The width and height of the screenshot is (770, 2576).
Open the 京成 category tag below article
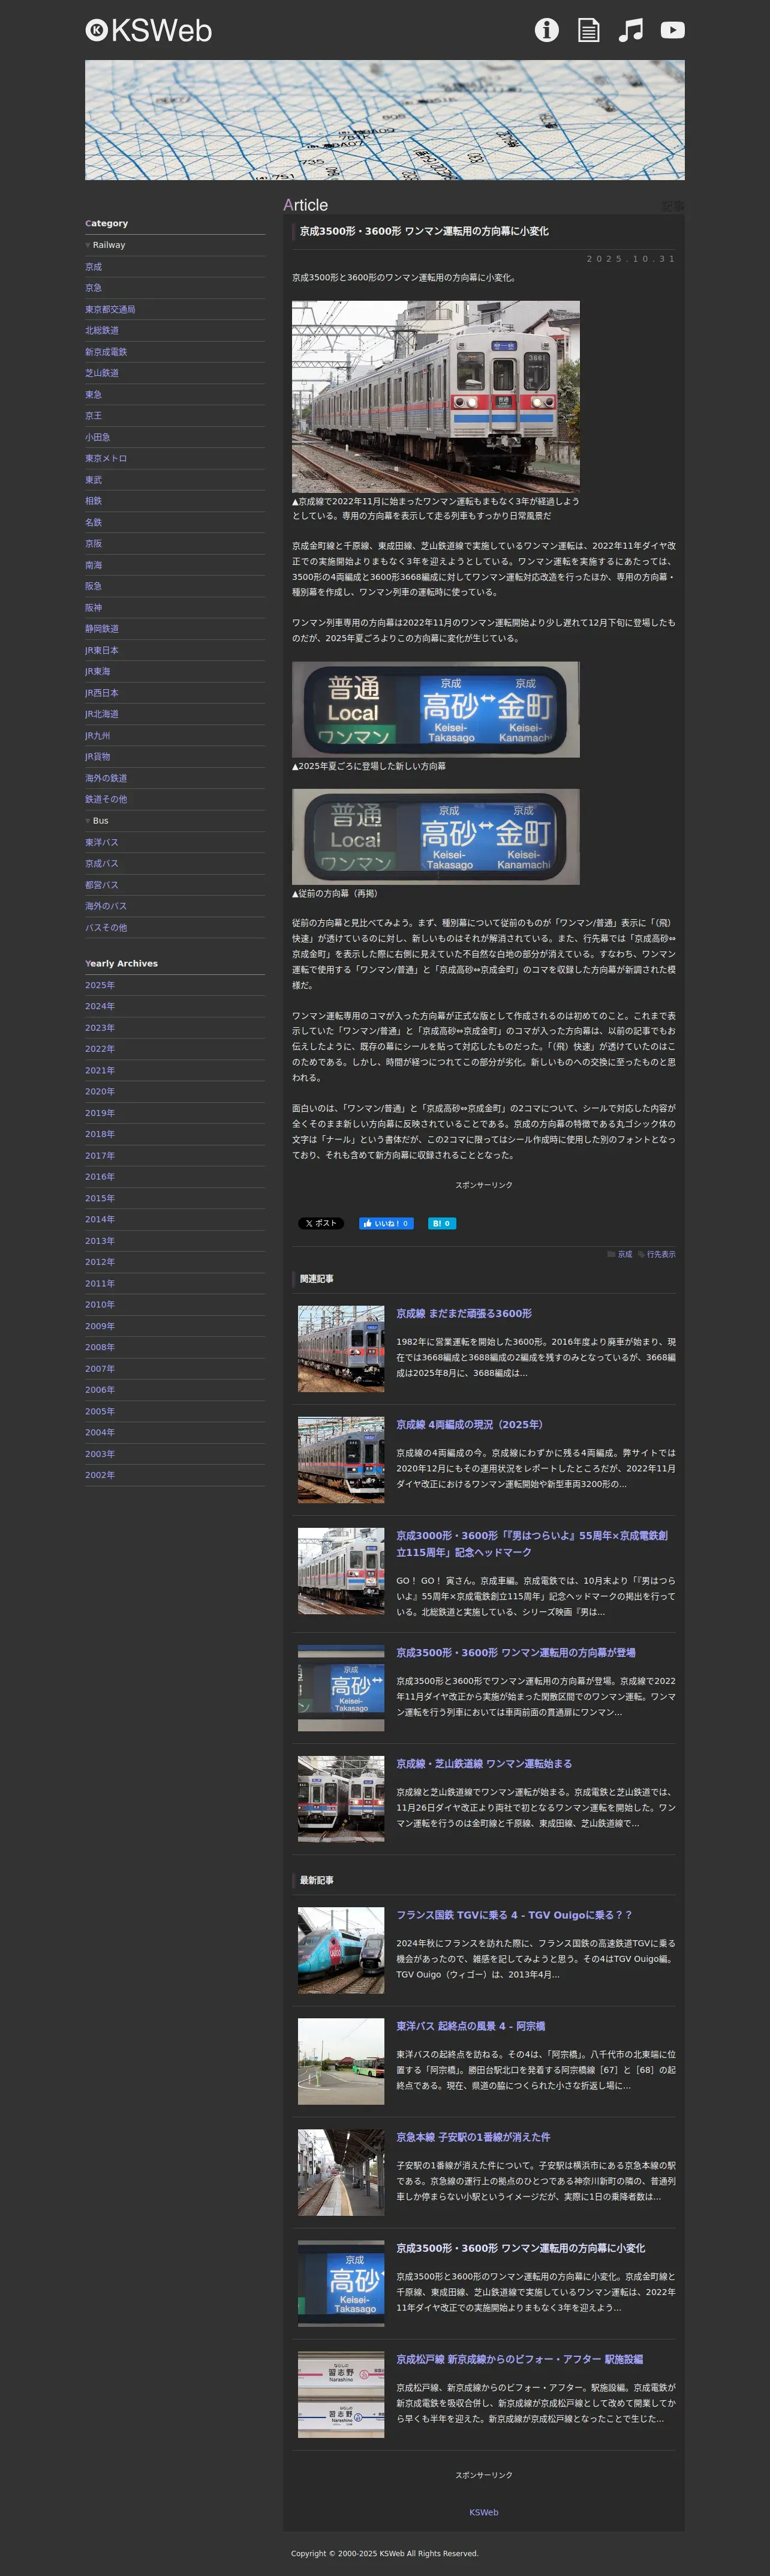(624, 1254)
